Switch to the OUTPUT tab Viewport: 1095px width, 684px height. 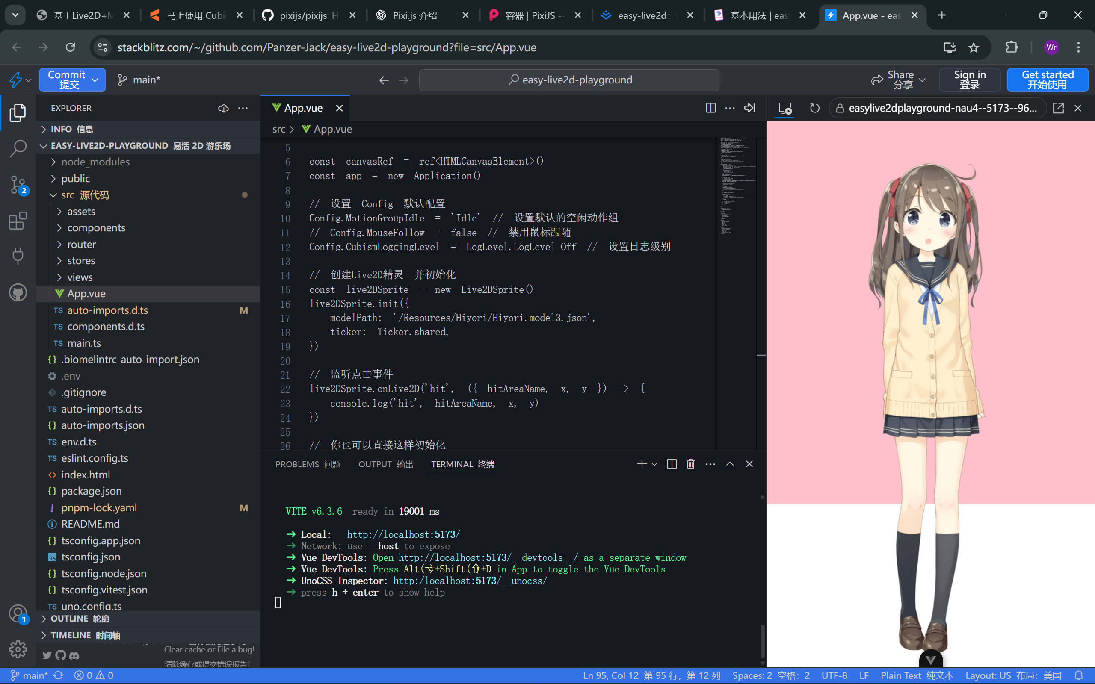385,465
